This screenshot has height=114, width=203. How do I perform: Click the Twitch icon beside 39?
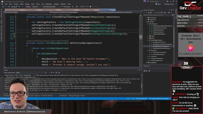pyautogui.click(x=180, y=63)
